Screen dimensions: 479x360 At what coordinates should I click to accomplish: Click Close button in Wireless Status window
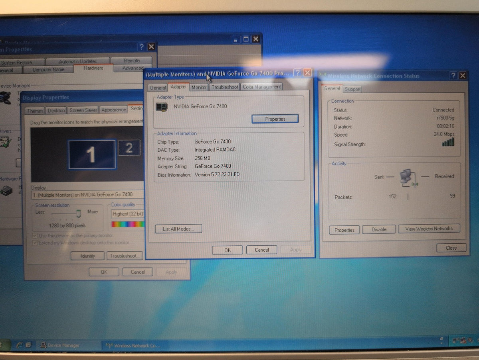[x=451, y=248]
